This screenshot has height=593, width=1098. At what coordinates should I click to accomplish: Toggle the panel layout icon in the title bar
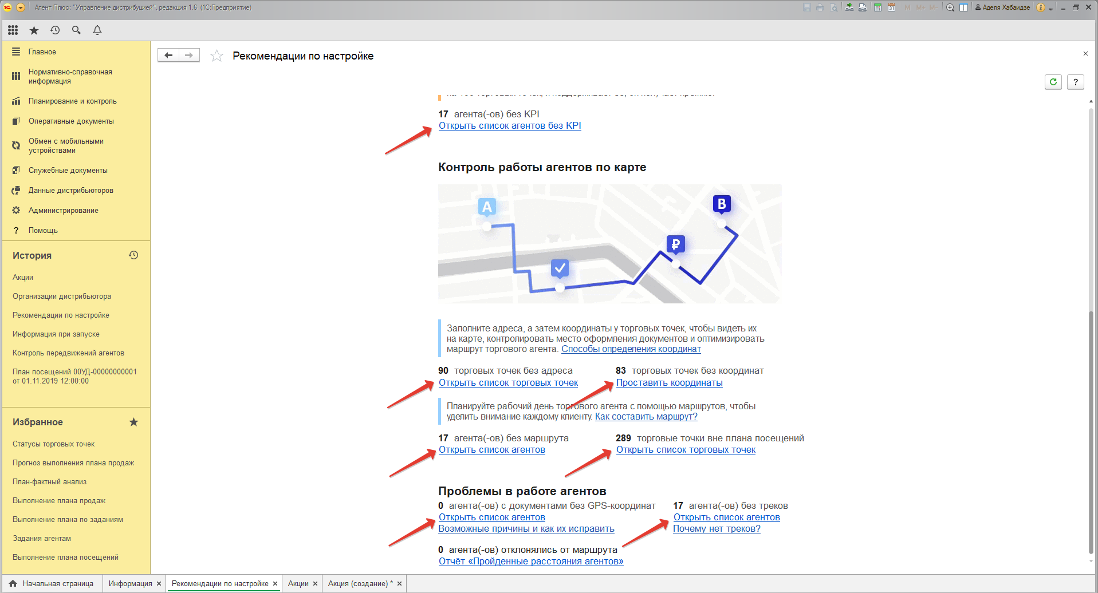964,7
